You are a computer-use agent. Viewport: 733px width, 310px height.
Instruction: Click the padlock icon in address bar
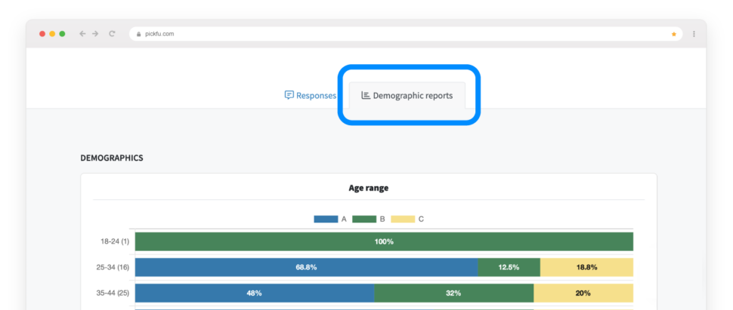[138, 34]
